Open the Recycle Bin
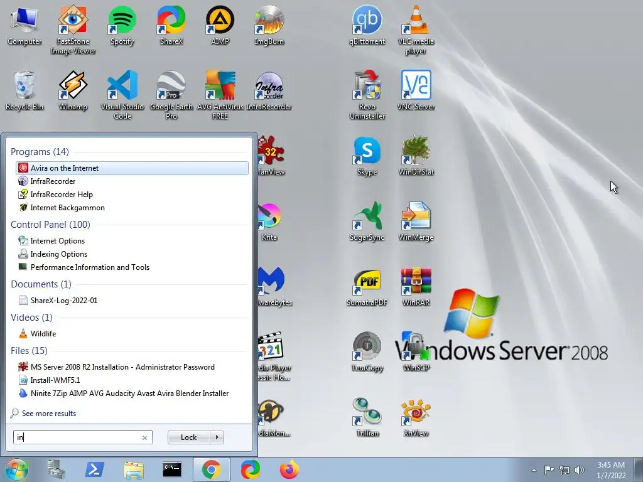This screenshot has width=643, height=482. 24,91
